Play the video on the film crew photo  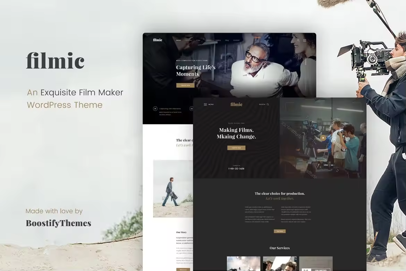[323, 138]
